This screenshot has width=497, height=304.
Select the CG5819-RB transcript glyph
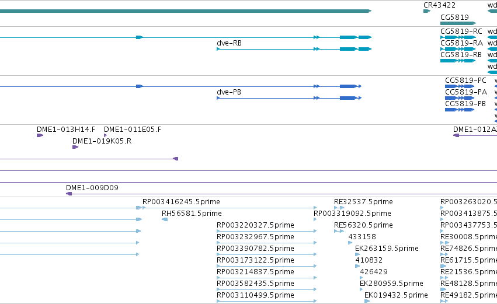458,61
